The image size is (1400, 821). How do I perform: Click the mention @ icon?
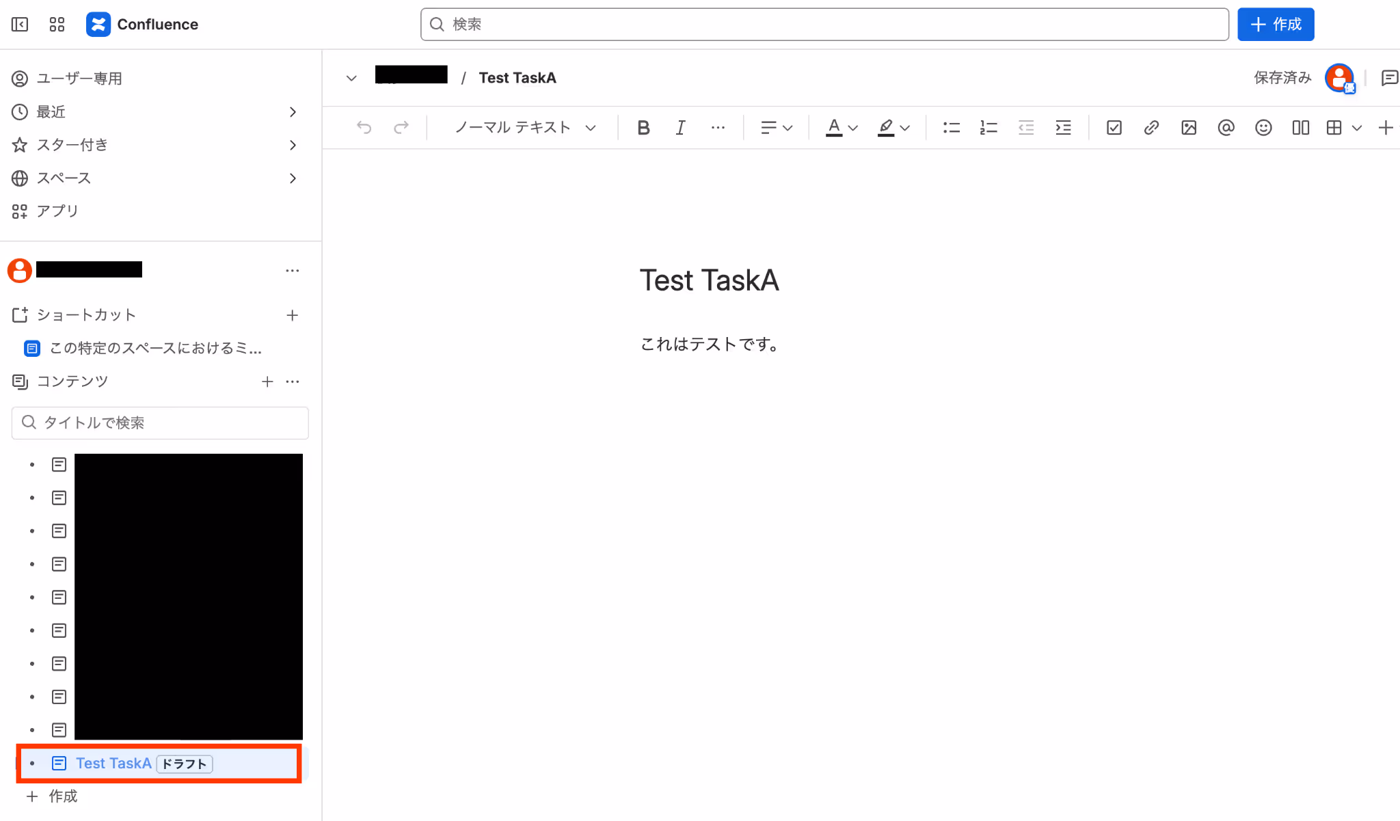(1226, 128)
